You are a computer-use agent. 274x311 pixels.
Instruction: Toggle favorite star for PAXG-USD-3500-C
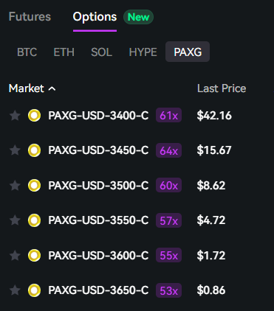point(15,185)
